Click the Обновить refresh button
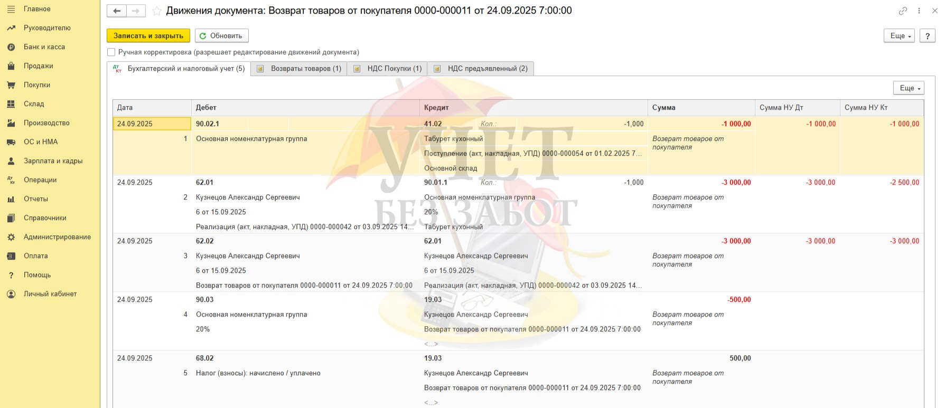 click(221, 36)
